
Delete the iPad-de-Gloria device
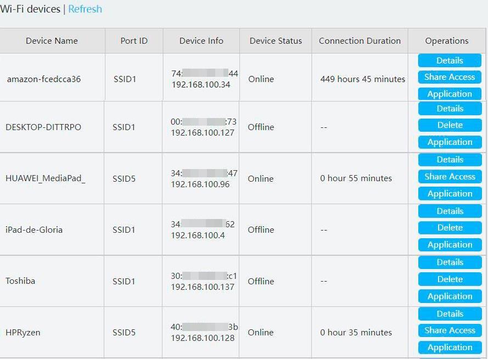450,228
